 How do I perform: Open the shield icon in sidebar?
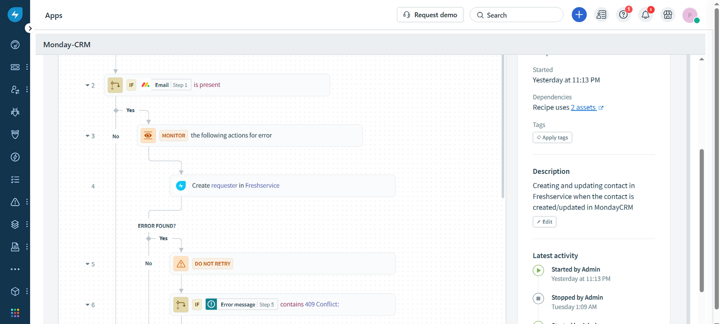click(15, 135)
